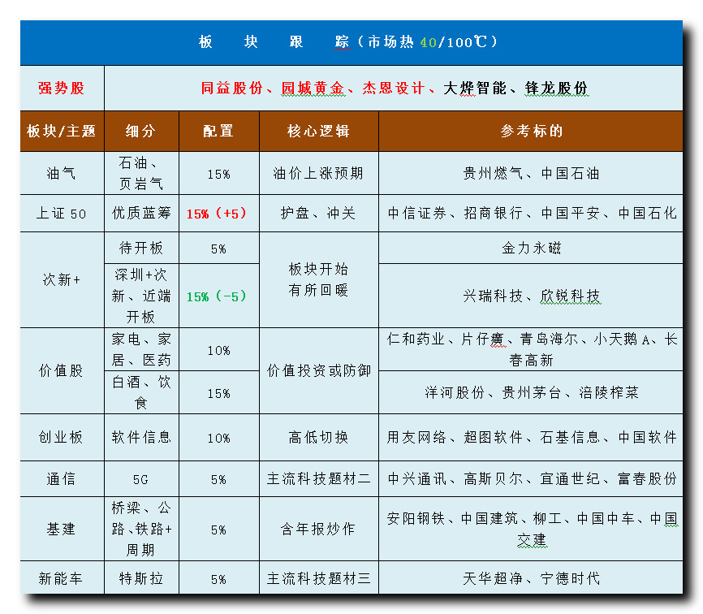Click the stock "用友网络"
Image resolution: width=703 pixels, height=614 pixels.
(416, 437)
